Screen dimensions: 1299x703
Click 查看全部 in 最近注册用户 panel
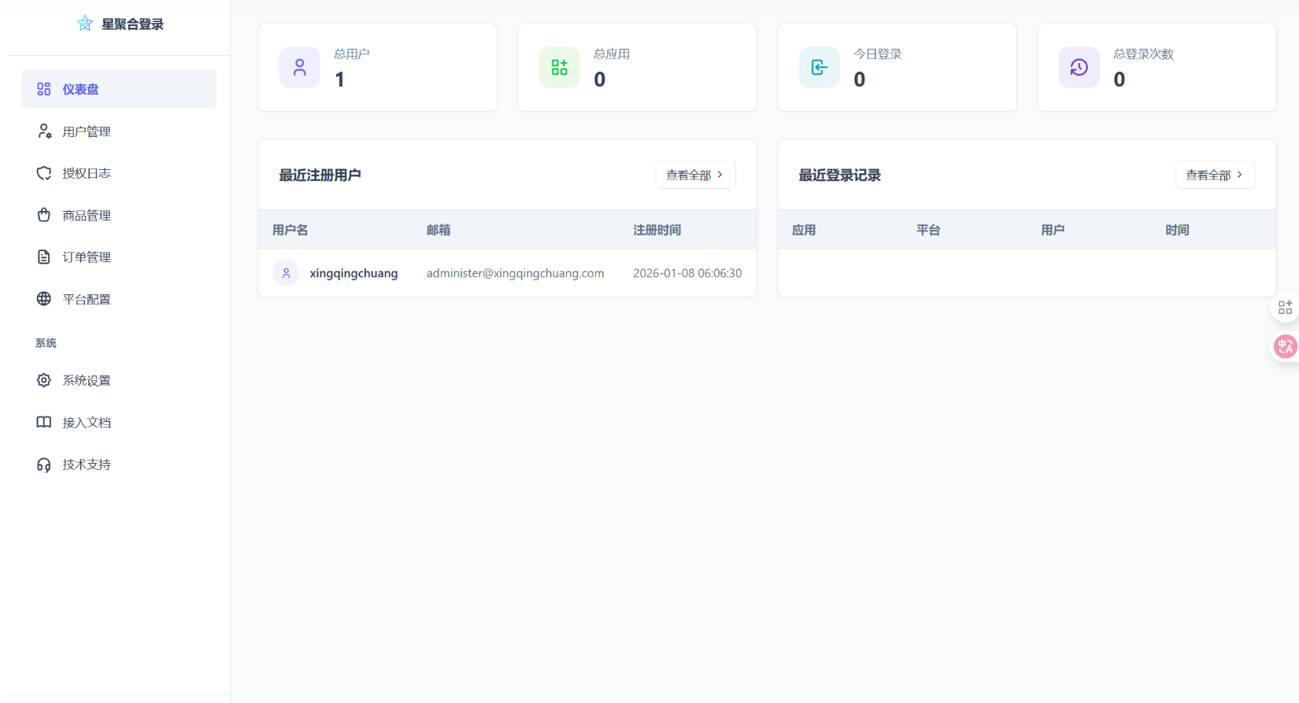[x=694, y=175]
